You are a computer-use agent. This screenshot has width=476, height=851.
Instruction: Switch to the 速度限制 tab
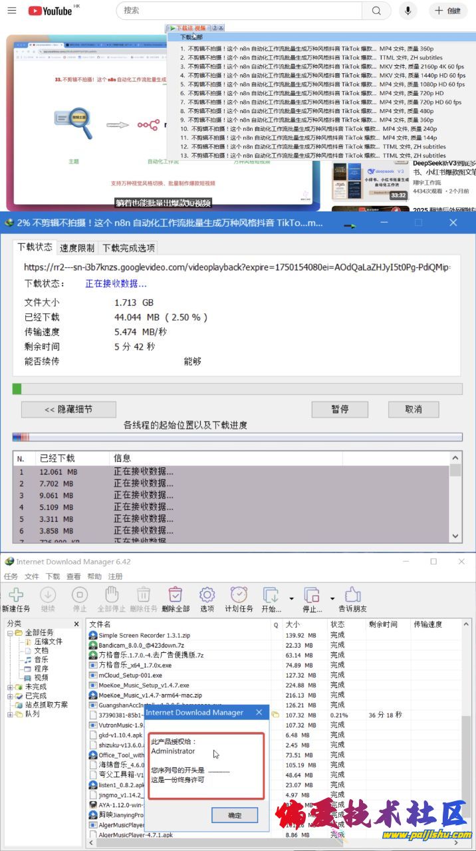click(x=77, y=248)
